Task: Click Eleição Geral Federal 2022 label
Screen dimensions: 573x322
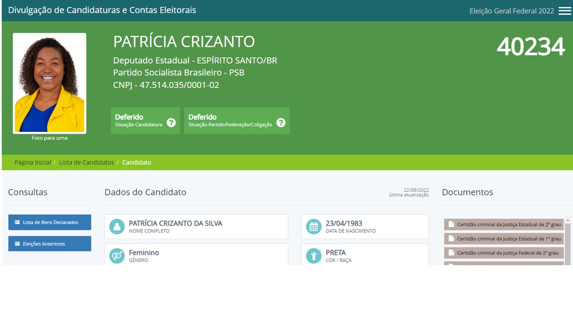Action: click(512, 11)
